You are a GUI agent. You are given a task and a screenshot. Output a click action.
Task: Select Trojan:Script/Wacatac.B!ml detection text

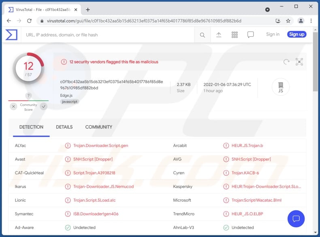coord(256,200)
